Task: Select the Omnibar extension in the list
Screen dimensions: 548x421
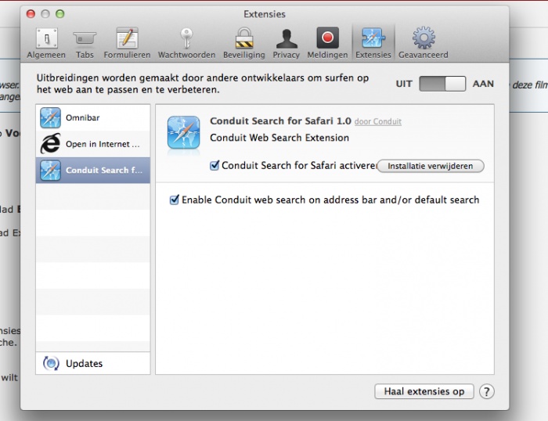Action: point(93,117)
